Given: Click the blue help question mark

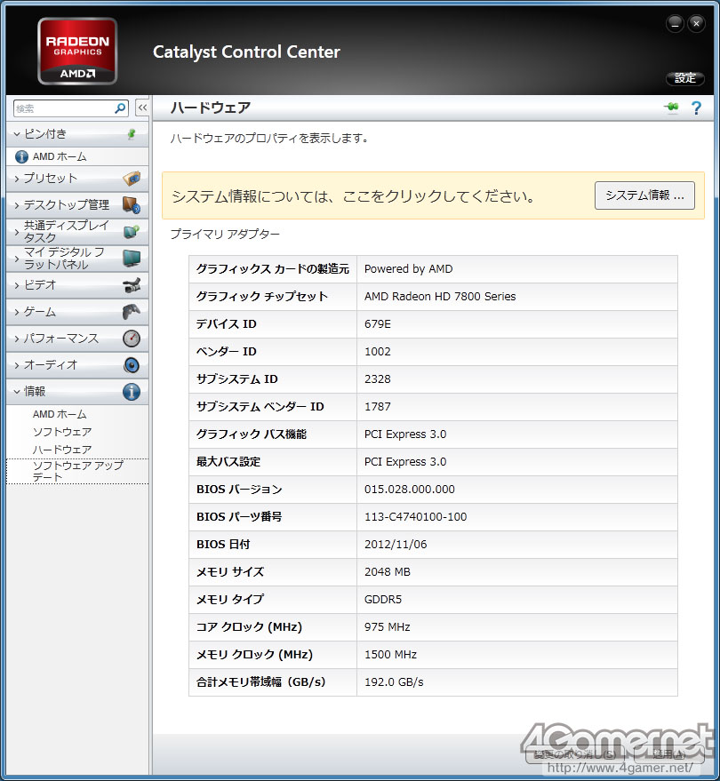Looking at the screenshot, I should click(x=696, y=108).
